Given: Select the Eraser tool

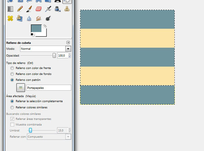Looking at the screenshot, I should click(38, 9).
